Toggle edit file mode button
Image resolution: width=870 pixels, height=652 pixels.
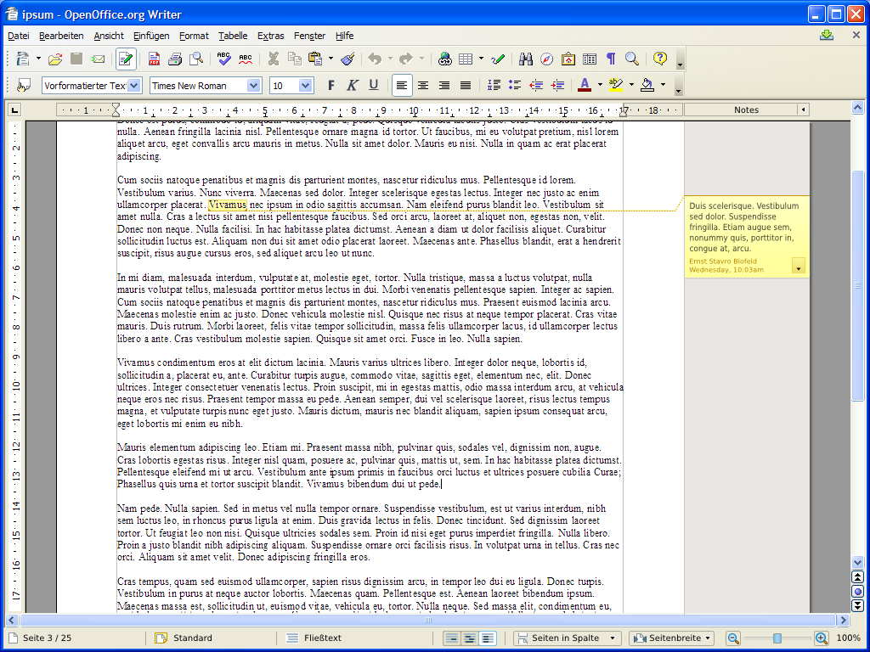pyautogui.click(x=126, y=59)
